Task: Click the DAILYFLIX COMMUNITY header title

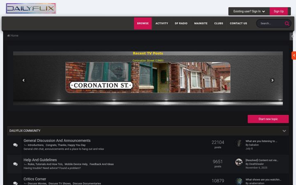Action: click(25, 131)
